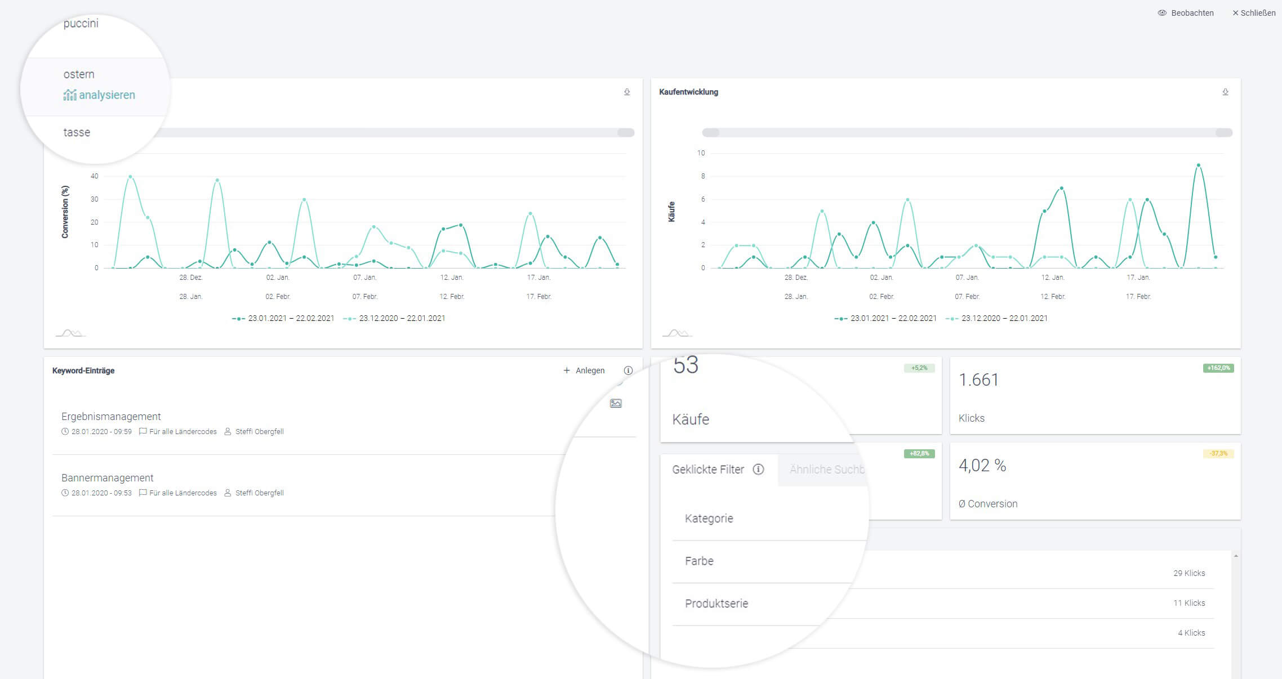Switch to Geklickte Filter tab

(x=708, y=470)
